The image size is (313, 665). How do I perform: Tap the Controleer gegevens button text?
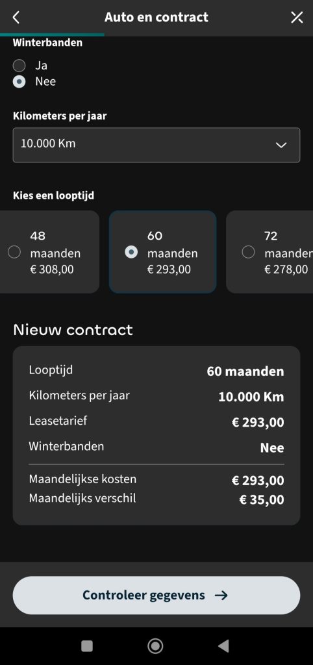click(144, 596)
